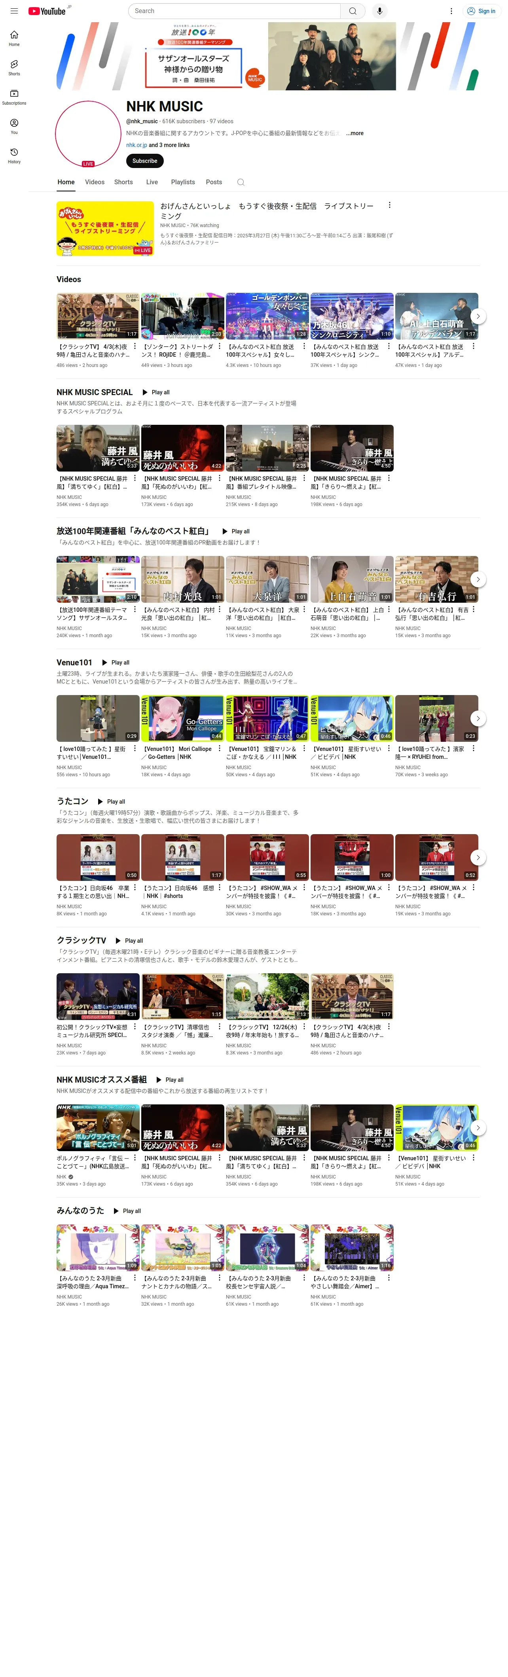Expand channel description with ...more
The width and height of the screenshot is (508, 1677).
pyautogui.click(x=355, y=134)
